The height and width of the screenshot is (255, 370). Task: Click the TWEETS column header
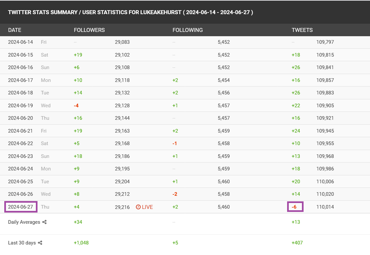[x=302, y=30]
